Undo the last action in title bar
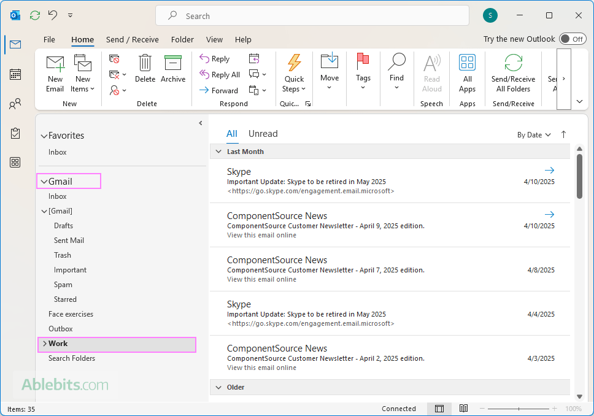The image size is (594, 416). tap(53, 15)
